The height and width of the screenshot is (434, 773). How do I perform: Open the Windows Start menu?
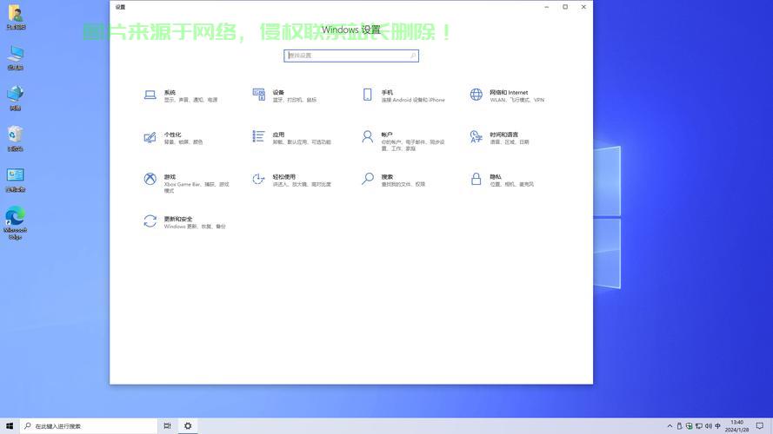[x=10, y=426]
